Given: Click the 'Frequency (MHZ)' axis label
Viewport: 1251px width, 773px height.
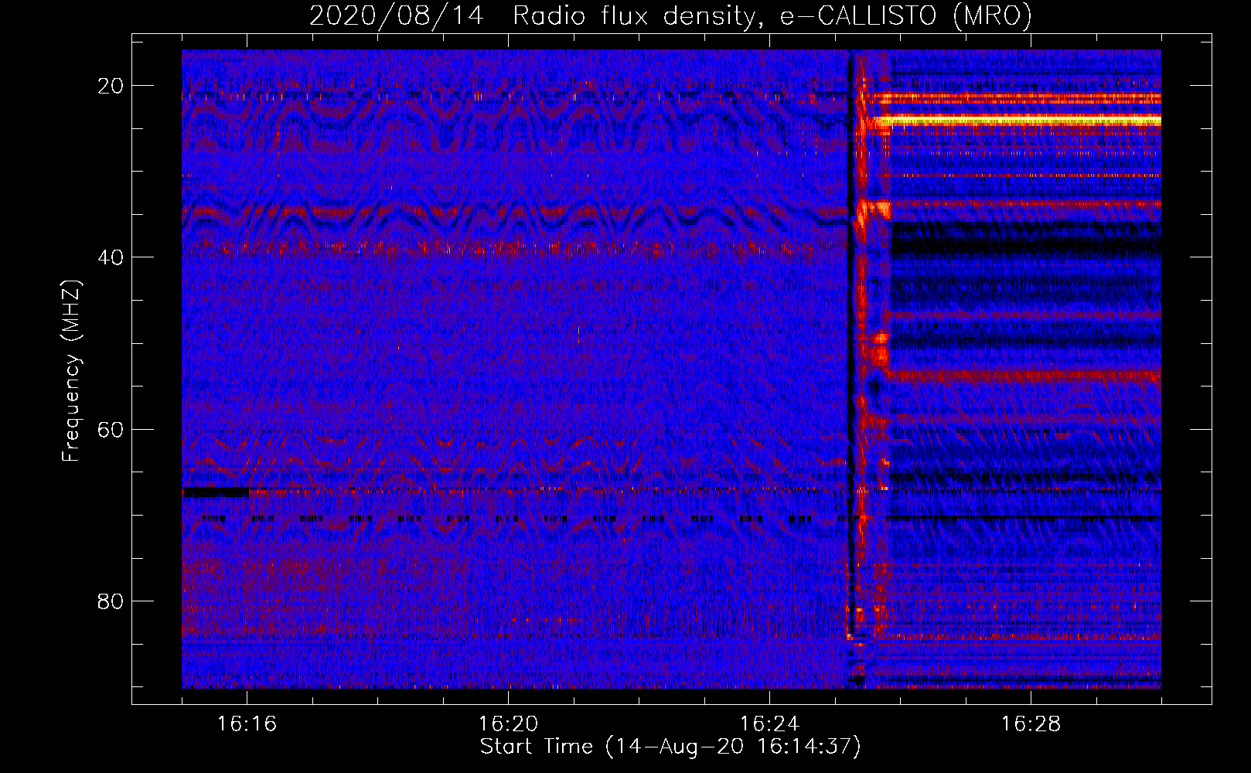Looking at the screenshot, I should (71, 371).
